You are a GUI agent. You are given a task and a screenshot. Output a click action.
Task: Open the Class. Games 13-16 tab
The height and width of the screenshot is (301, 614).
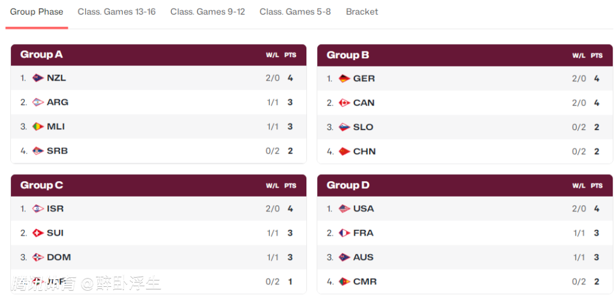point(116,12)
